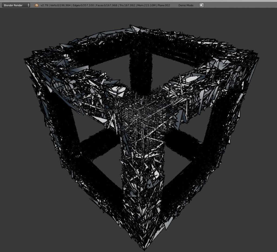
Task: Click the v2.79 version text
Action: click(x=44, y=5)
